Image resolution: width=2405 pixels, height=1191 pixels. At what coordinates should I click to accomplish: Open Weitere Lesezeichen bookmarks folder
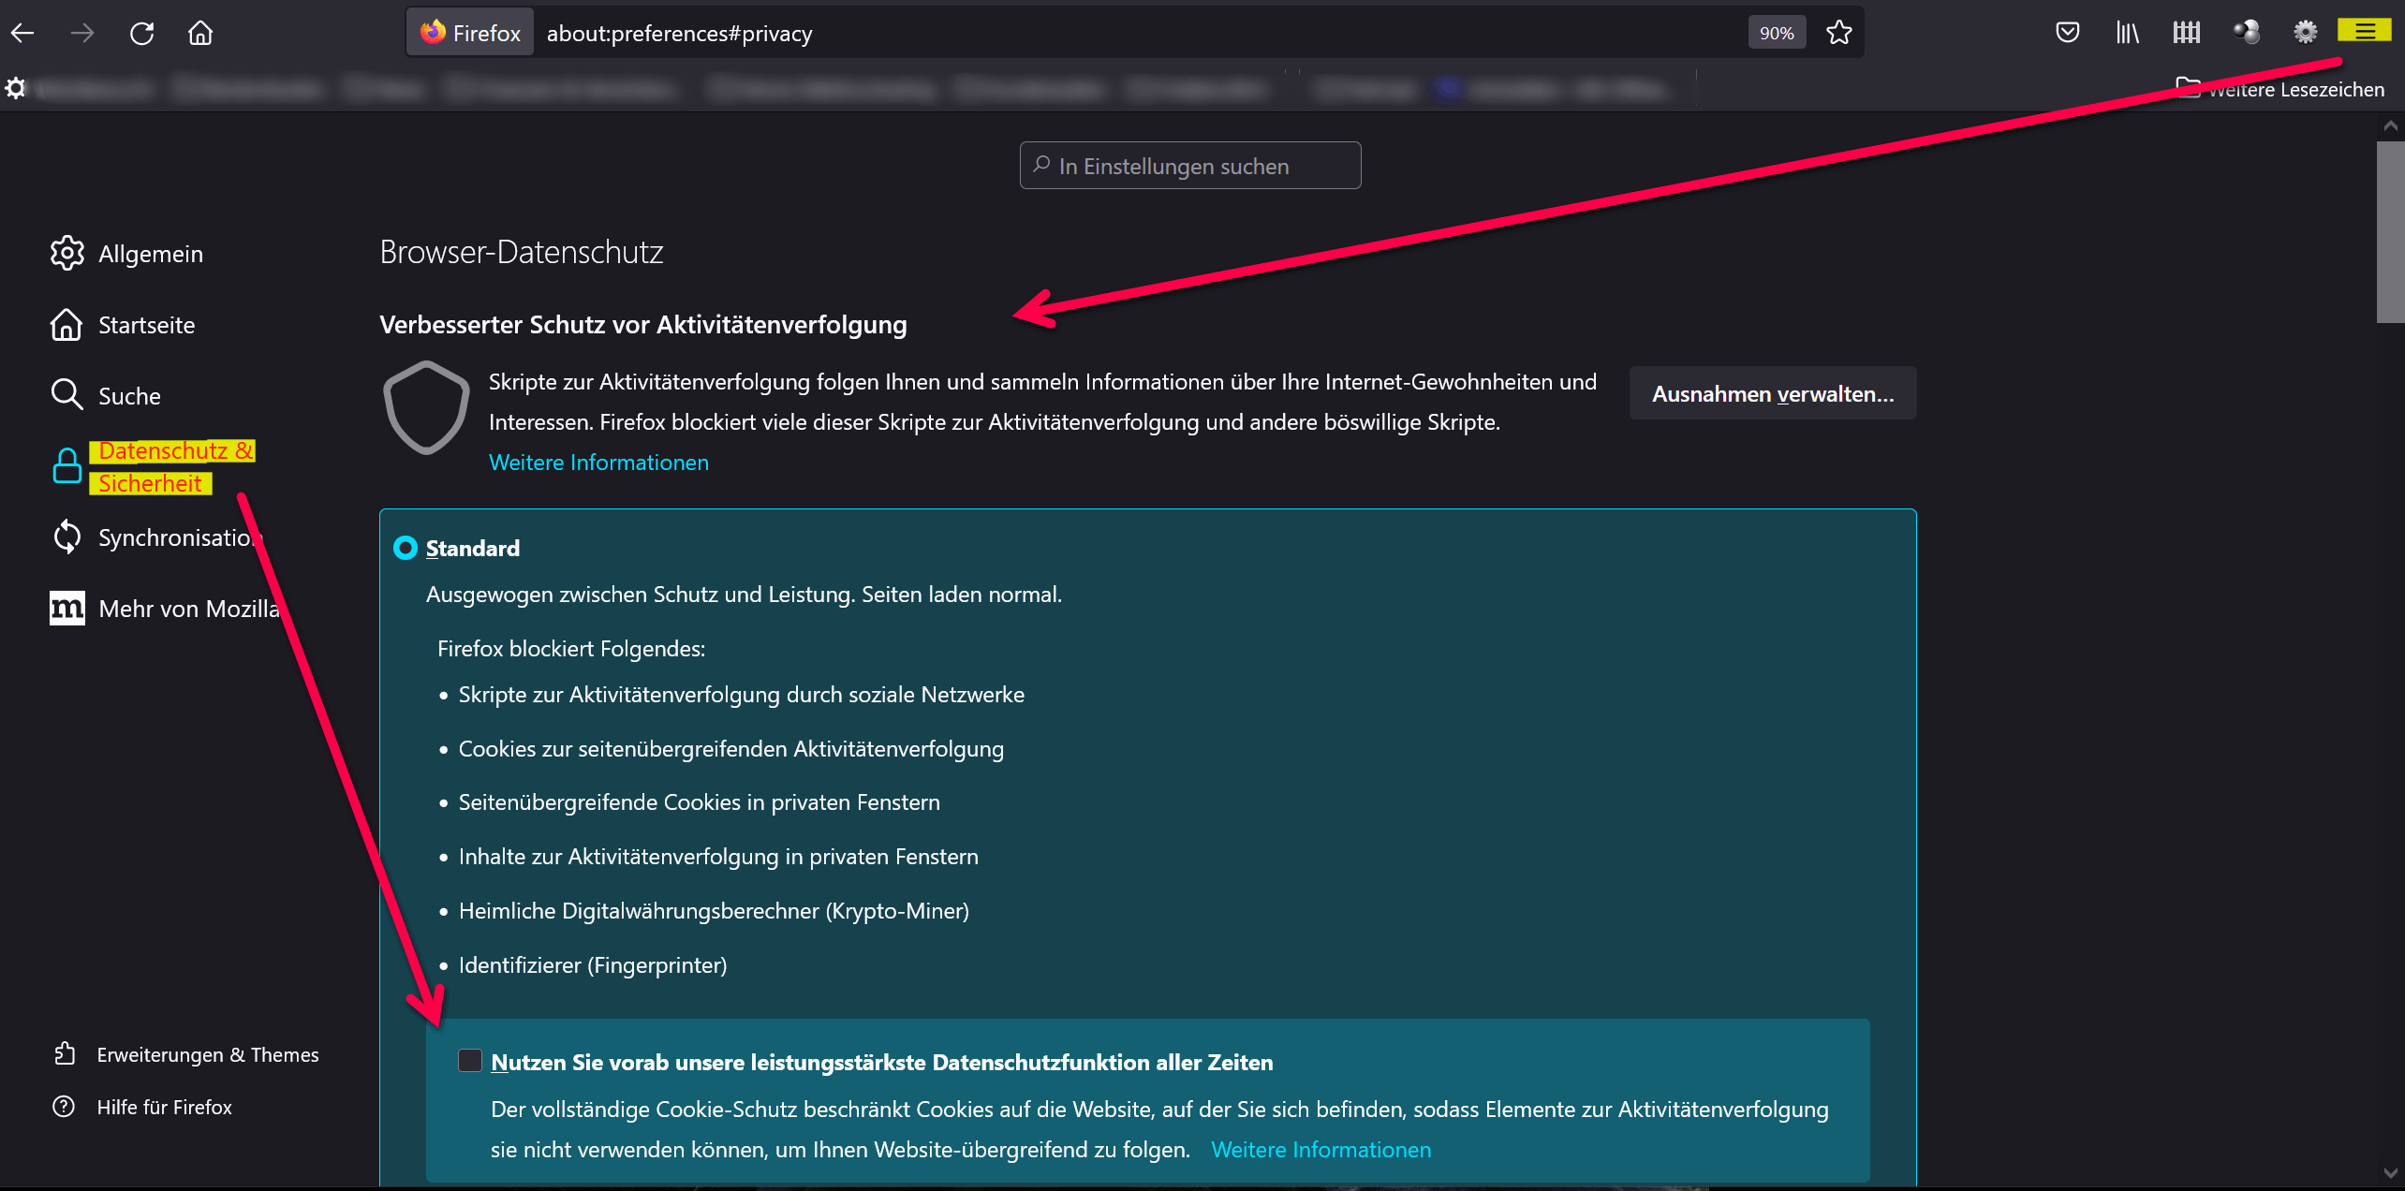tap(2280, 89)
